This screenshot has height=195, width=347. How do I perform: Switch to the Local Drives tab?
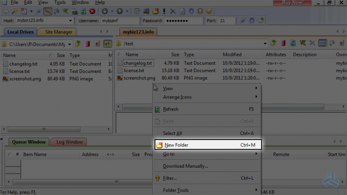[x=20, y=32]
